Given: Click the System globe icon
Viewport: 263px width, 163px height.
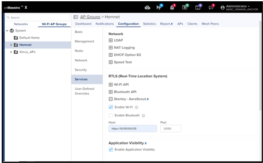Looking at the screenshot, I should pyautogui.click(x=12, y=31).
